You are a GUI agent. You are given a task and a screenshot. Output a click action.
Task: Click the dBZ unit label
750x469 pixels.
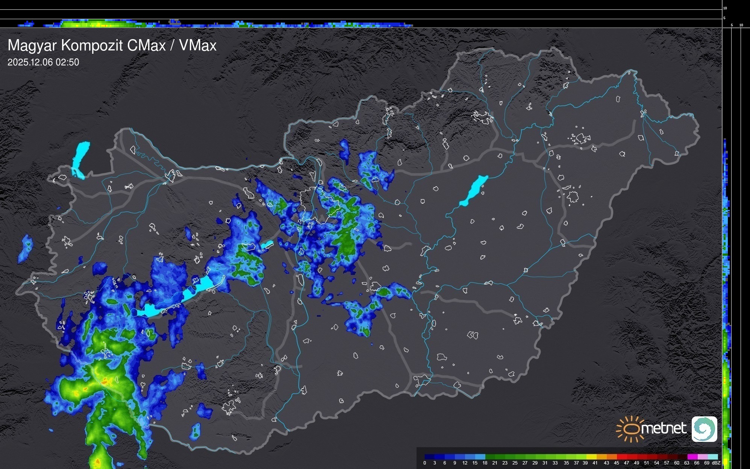[x=716, y=463]
